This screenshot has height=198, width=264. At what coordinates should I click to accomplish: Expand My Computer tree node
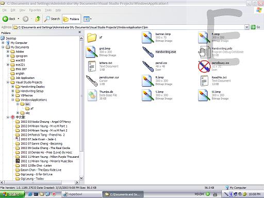pyautogui.click(x=3, y=43)
